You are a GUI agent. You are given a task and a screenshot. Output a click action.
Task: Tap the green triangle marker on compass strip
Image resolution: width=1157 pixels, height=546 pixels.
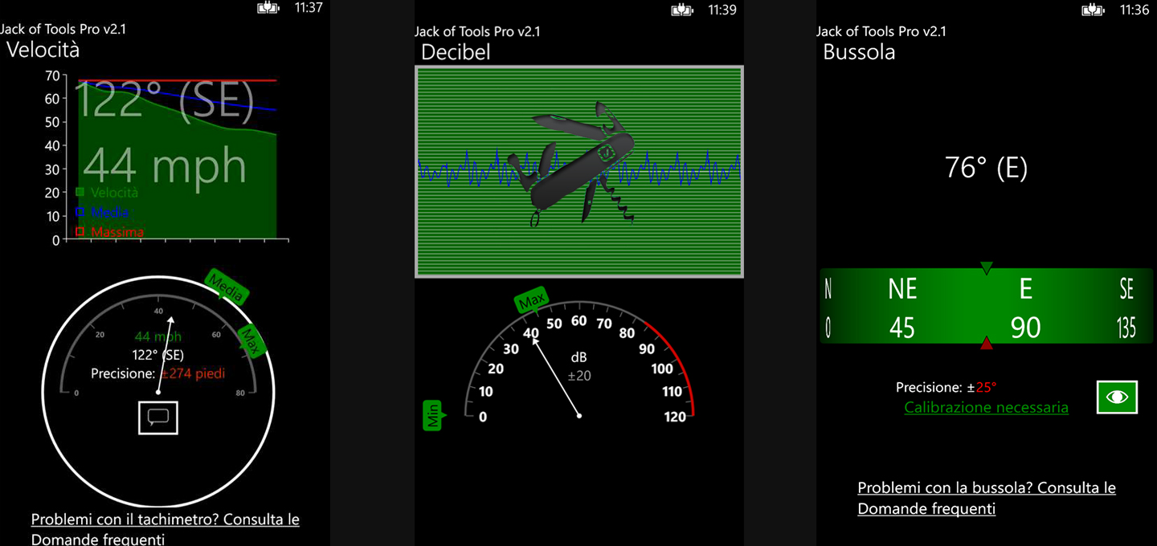pyautogui.click(x=987, y=268)
